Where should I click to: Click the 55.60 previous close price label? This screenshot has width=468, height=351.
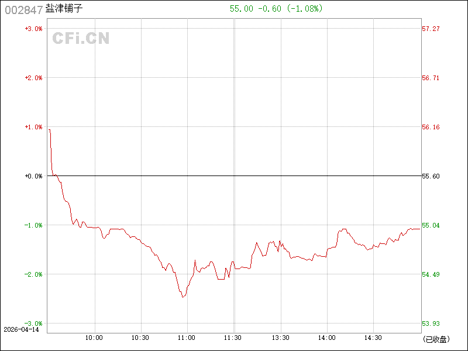[431, 176]
